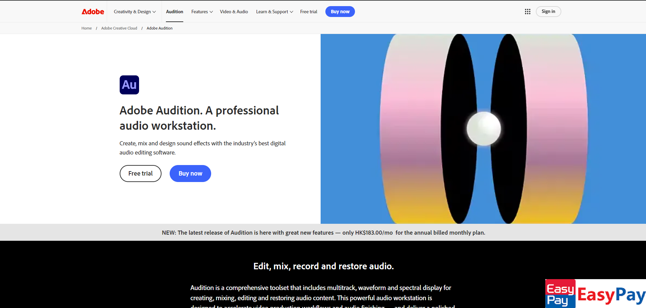Click the Sign in button
Viewport: 646px width, 308px height.
click(548, 12)
